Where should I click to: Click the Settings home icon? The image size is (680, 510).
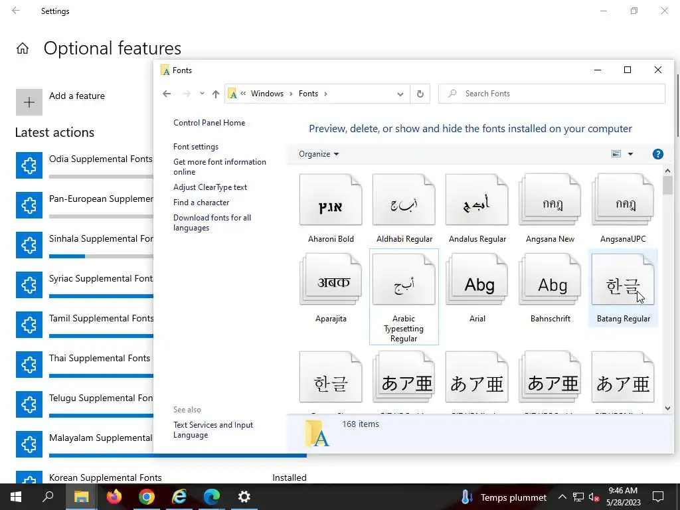click(23, 48)
